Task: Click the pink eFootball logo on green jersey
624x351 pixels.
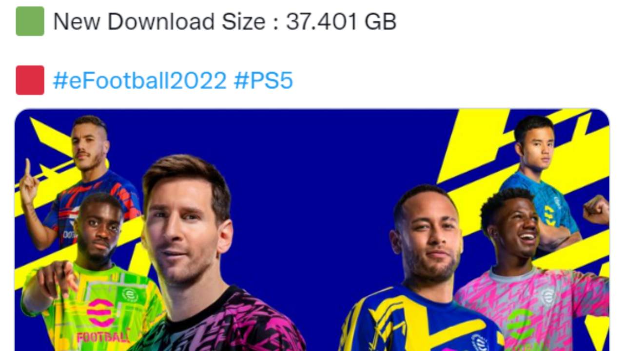Action: tap(101, 312)
